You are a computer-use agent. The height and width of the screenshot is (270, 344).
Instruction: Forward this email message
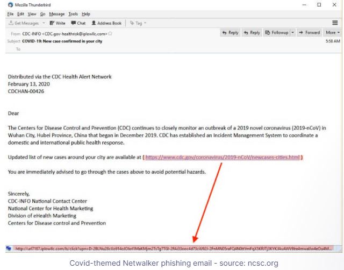tap(310, 33)
